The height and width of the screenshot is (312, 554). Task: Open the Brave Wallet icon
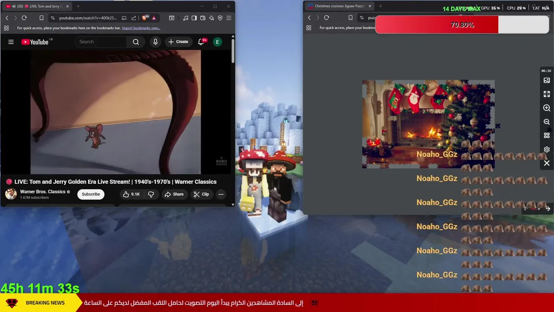[203, 18]
